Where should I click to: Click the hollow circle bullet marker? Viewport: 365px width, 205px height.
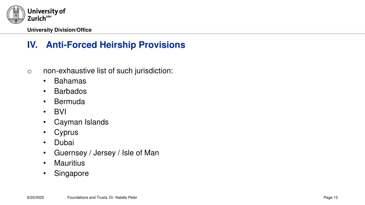pyautogui.click(x=29, y=72)
